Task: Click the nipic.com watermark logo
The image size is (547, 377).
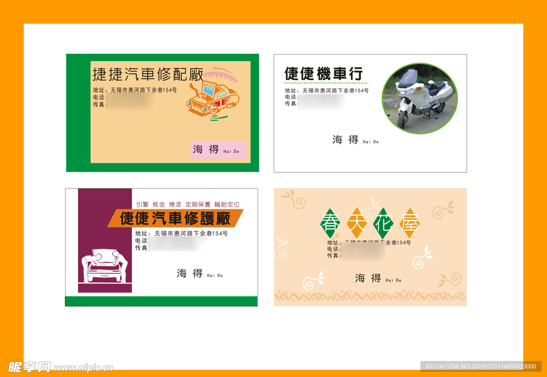Action: pyautogui.click(x=60, y=367)
